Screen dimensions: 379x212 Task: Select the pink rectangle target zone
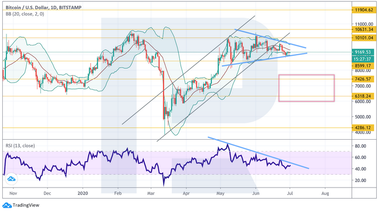tap(306, 88)
